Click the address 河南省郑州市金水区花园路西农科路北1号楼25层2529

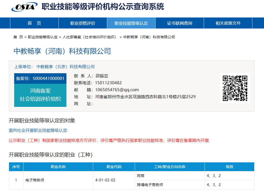pos(145,97)
